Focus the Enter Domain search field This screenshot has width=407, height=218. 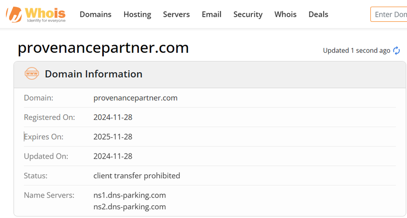tap(389, 14)
